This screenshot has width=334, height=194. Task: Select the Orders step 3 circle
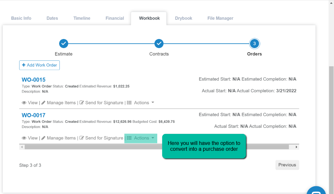coord(254,44)
